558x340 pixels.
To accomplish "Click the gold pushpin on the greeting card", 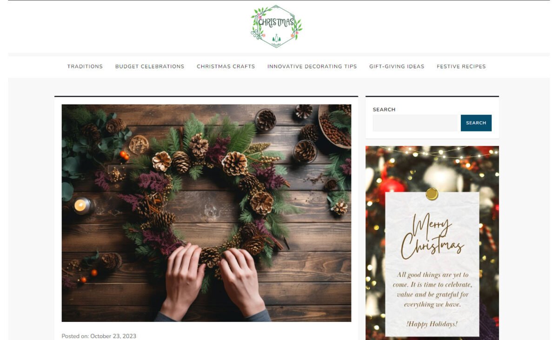I will tap(432, 194).
